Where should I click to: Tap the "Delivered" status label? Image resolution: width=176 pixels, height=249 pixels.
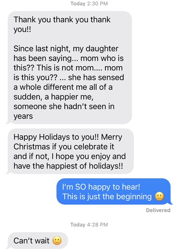tap(158, 210)
